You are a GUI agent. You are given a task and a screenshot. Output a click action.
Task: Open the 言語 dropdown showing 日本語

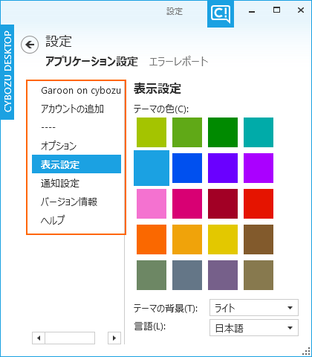[254, 328]
